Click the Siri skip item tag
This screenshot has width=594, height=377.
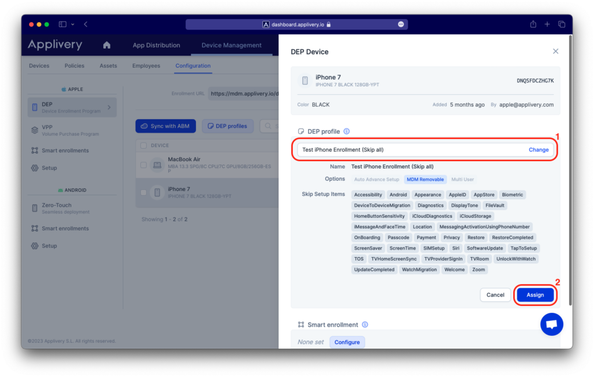click(455, 248)
